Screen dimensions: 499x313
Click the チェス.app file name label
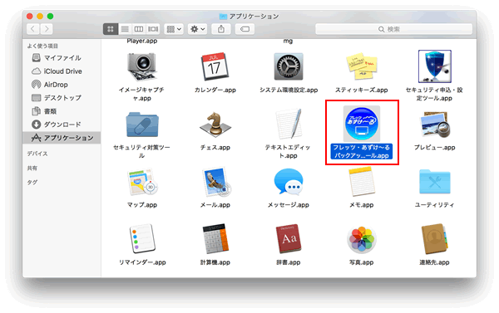coord(215,148)
